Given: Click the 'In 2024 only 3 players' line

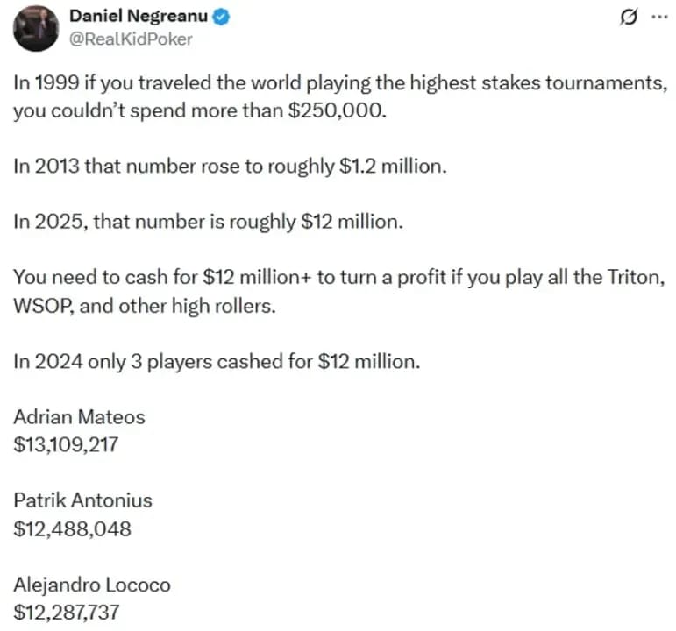Looking at the screenshot, I should point(217,361).
